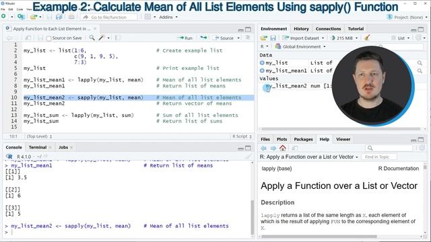The width and height of the screenshot is (431, 242).
Task: Expand the my_list_mean1 entry in Environment
Action: point(262,71)
